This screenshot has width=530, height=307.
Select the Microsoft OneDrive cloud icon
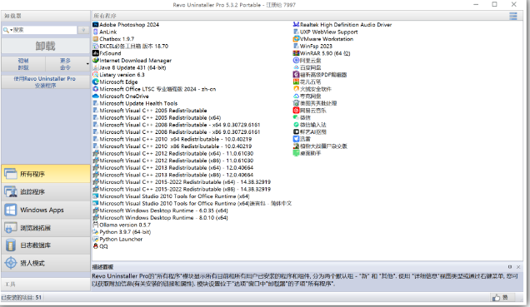96,97
